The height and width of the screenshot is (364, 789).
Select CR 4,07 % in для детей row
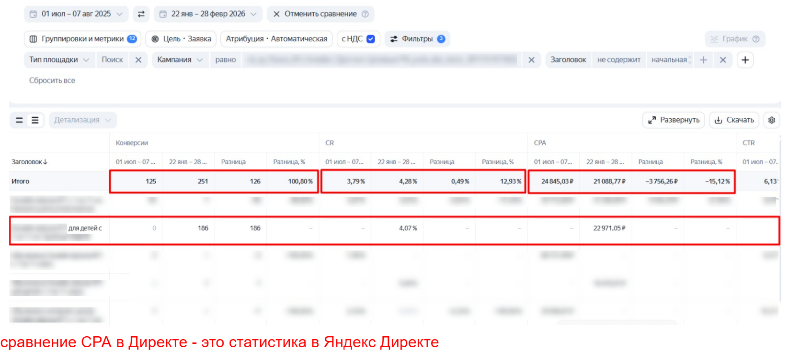point(408,228)
